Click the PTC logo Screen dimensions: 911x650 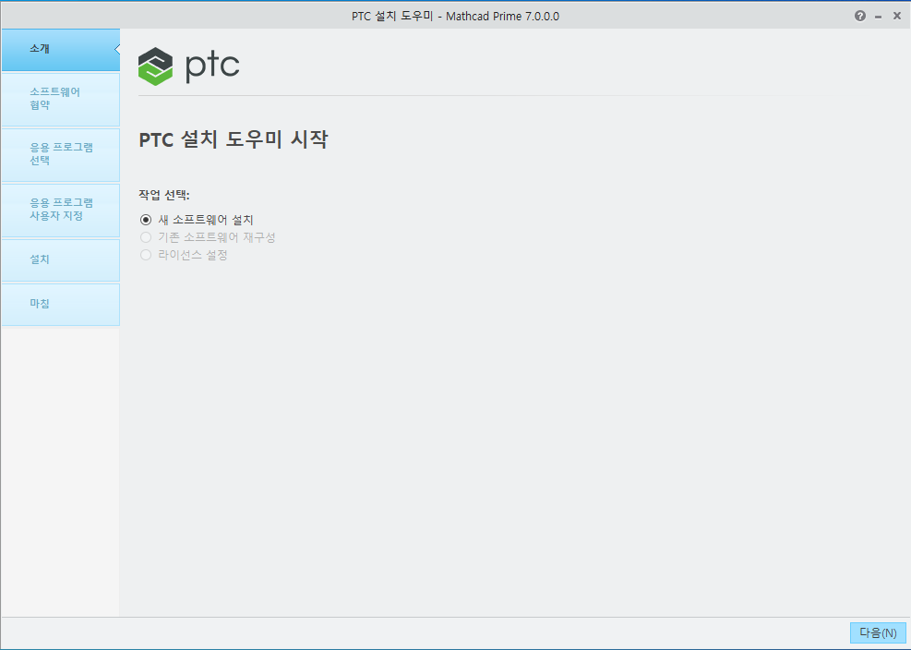click(x=189, y=66)
